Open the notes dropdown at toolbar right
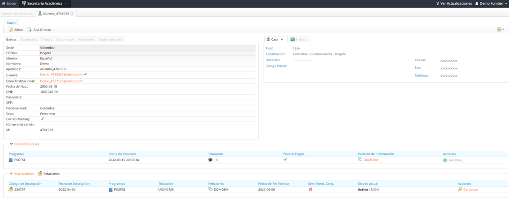 pos(501,29)
